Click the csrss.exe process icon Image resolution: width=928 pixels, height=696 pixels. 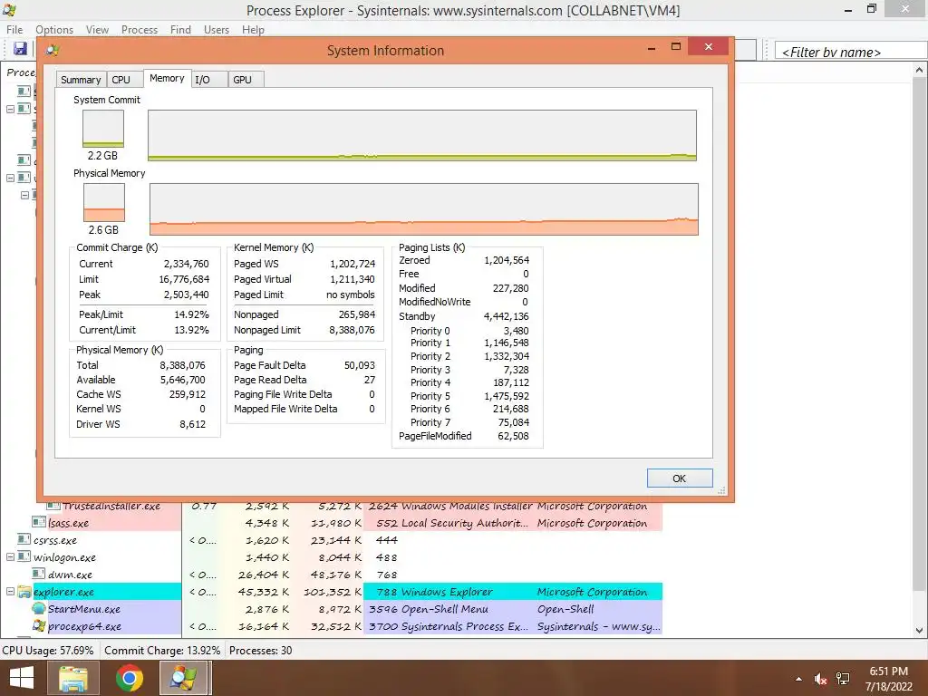coord(24,539)
